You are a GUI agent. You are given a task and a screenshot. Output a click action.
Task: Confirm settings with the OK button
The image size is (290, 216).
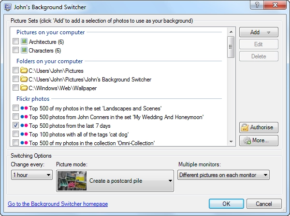[226, 203]
